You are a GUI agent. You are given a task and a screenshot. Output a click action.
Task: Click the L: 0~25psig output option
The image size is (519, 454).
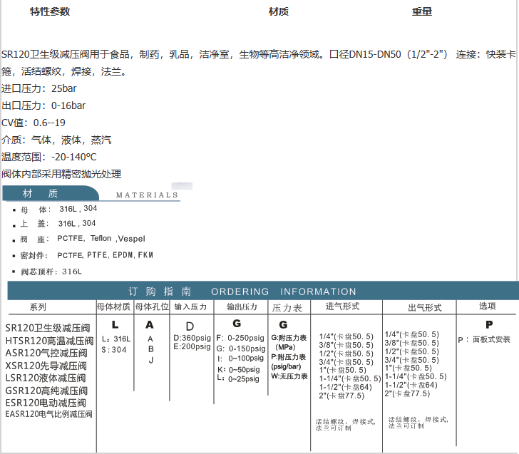click(x=238, y=379)
